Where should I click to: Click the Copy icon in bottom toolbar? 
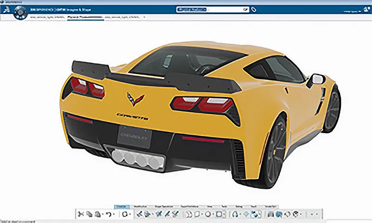[x=89, y=214]
